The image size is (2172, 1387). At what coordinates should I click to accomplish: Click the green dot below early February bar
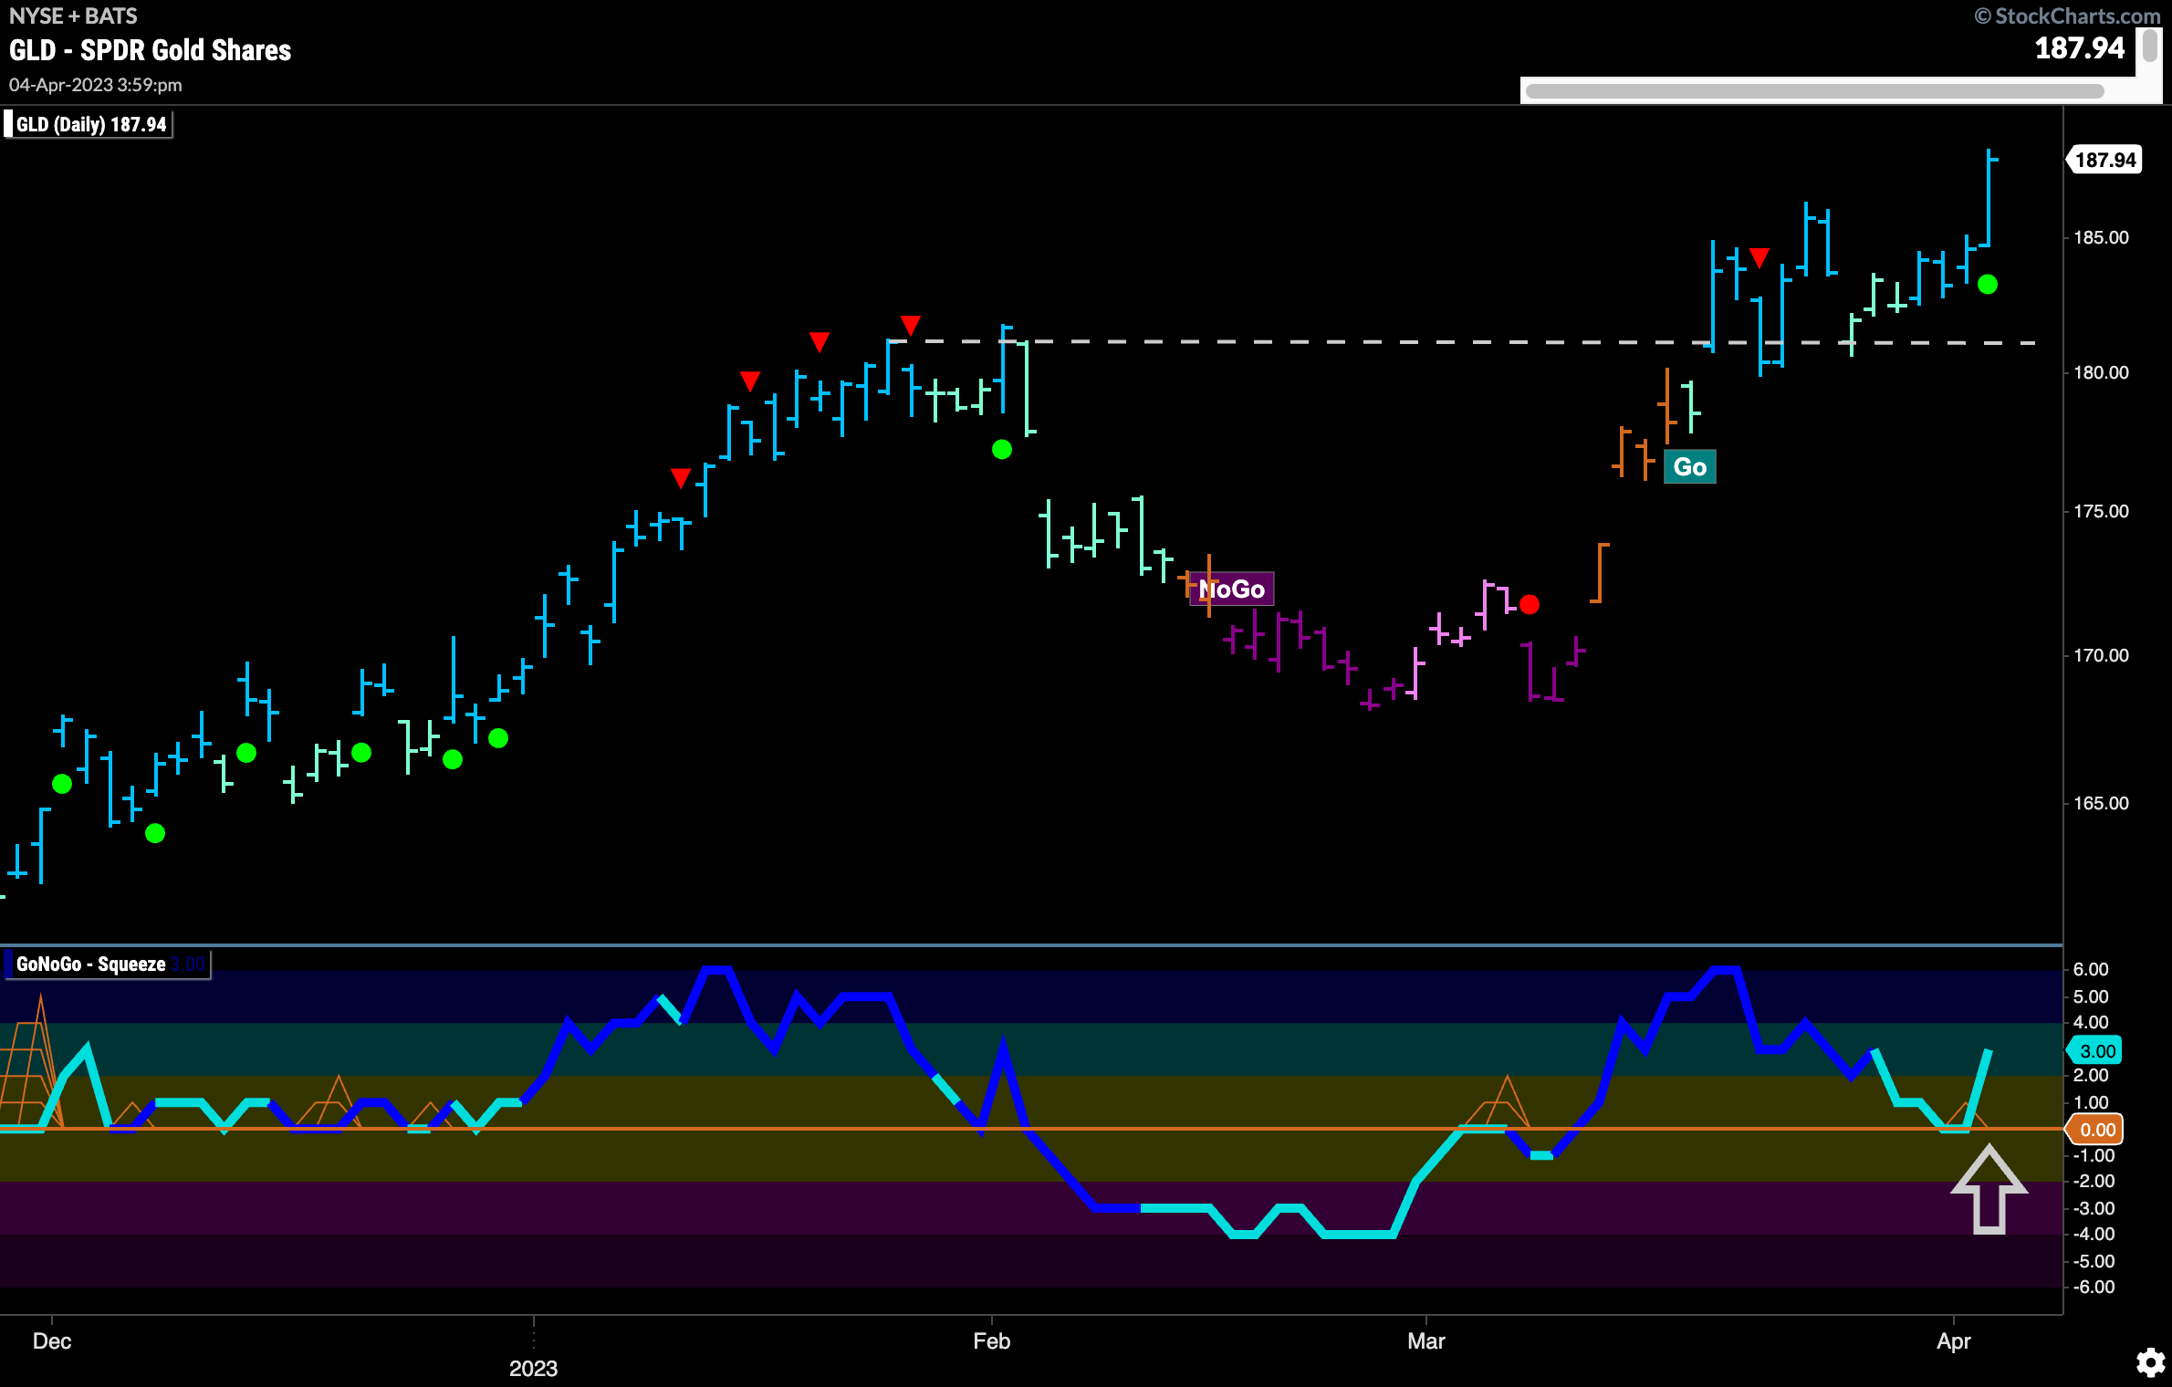pyautogui.click(x=1001, y=449)
